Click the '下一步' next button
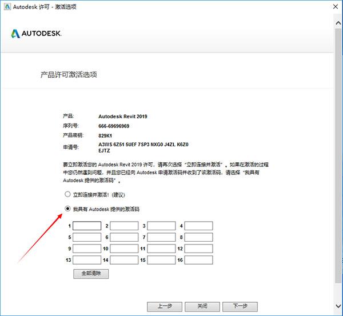This screenshot has height=316, width=343. coord(240,306)
